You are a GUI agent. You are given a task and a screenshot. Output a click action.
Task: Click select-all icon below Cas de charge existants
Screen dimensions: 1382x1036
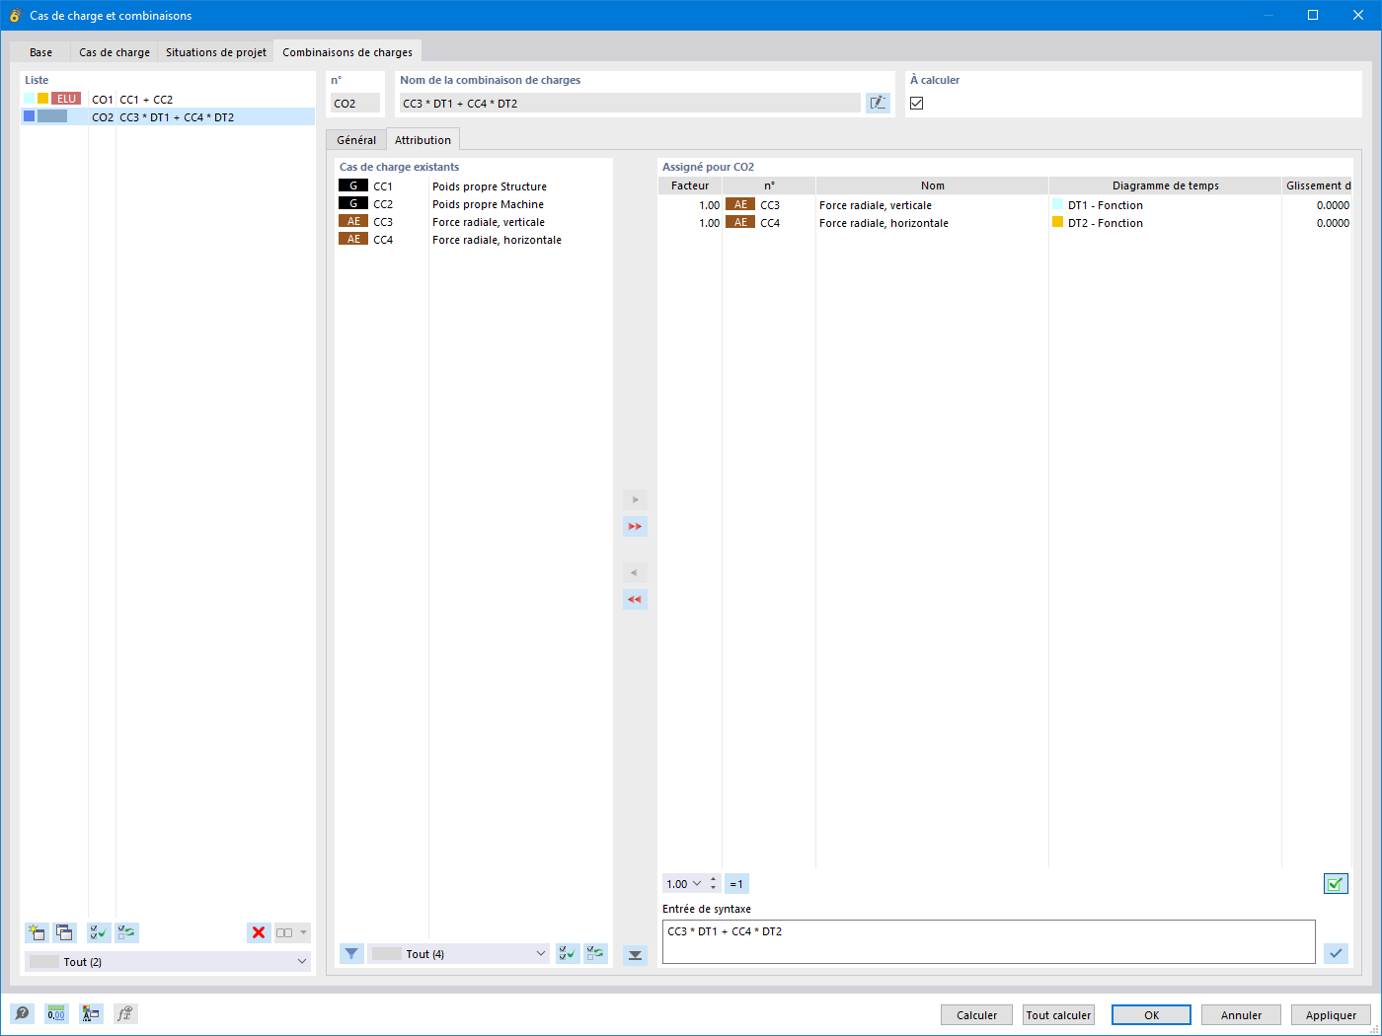tap(568, 954)
